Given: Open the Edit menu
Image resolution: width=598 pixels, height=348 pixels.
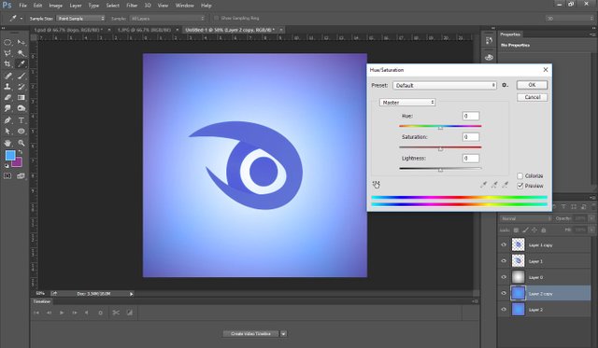Looking at the screenshot, I should (37, 6).
